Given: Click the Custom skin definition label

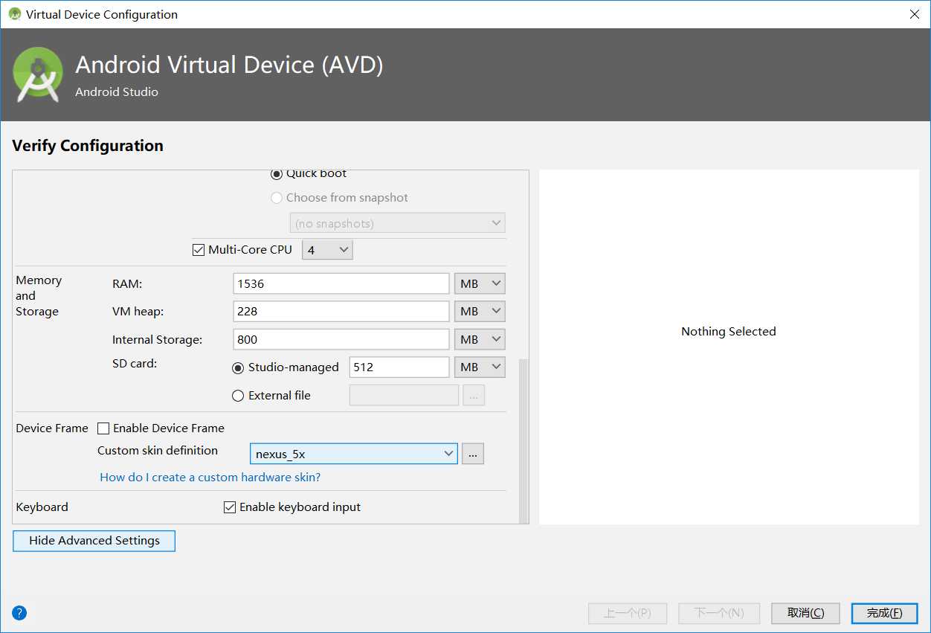Looking at the screenshot, I should pyautogui.click(x=158, y=451).
